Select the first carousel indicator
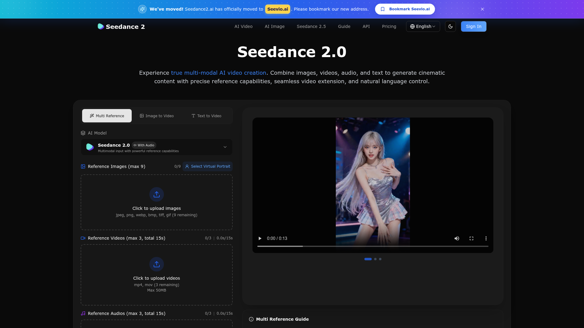The image size is (584, 328). coord(368,259)
